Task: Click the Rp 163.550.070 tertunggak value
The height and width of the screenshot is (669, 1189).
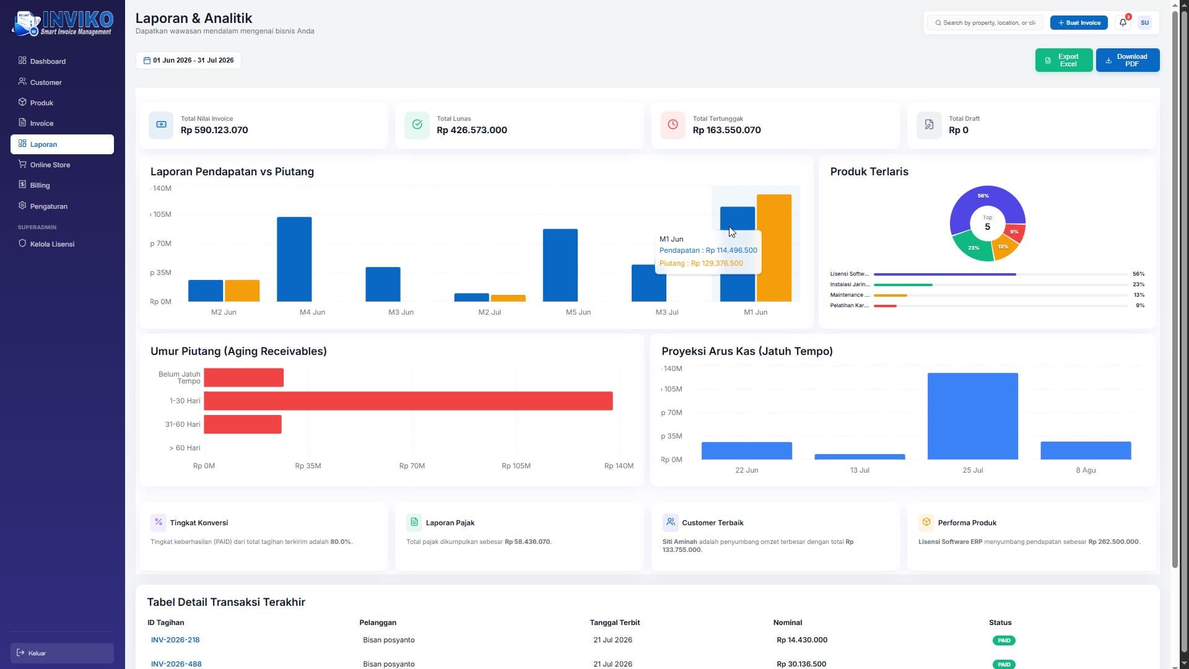Action: pos(726,130)
